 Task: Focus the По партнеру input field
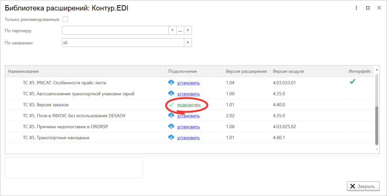[115, 30]
